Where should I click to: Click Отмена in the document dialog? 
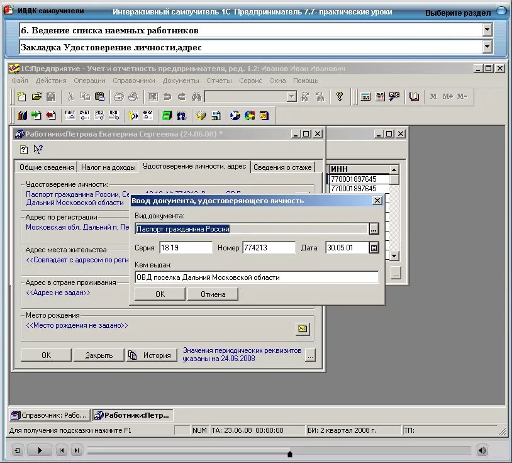pos(213,294)
